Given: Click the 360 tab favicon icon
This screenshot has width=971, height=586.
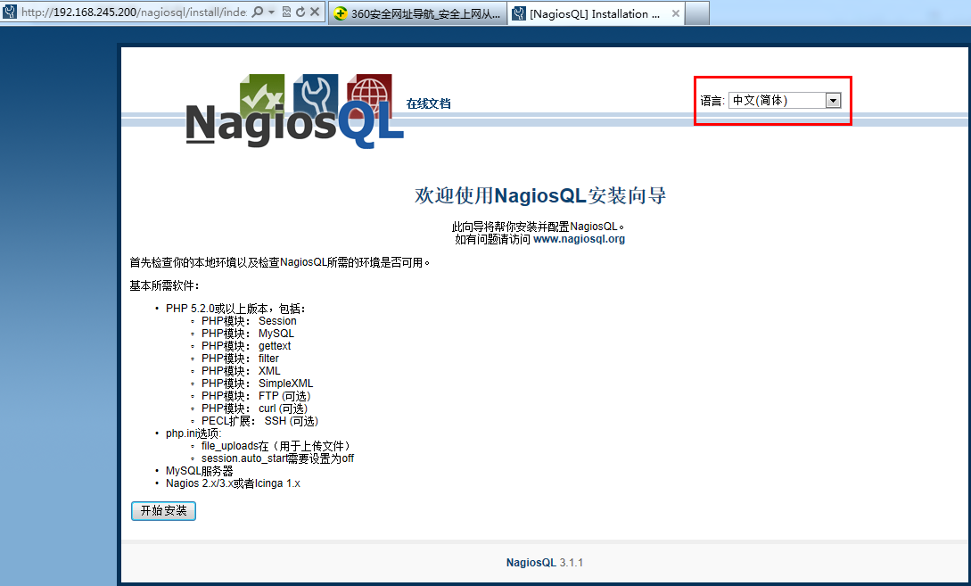Looking at the screenshot, I should pyautogui.click(x=340, y=13).
